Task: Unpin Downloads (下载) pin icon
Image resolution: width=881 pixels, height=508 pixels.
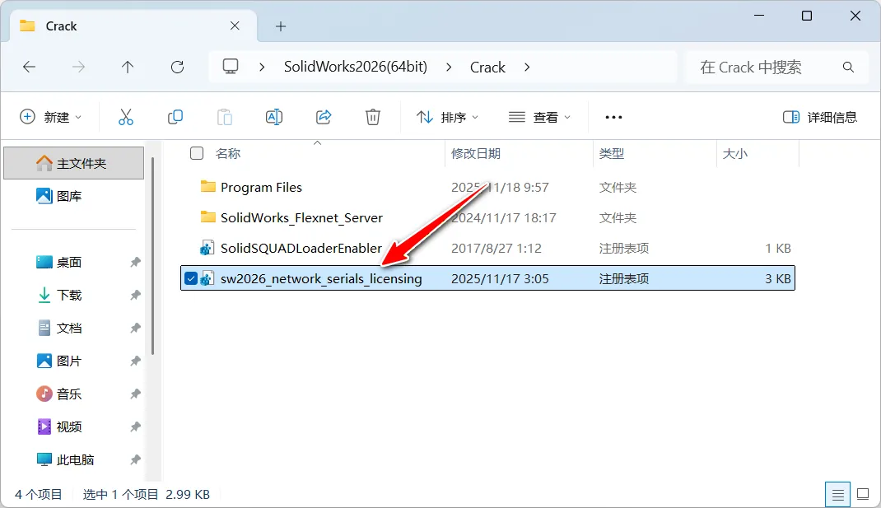Action: 135,295
